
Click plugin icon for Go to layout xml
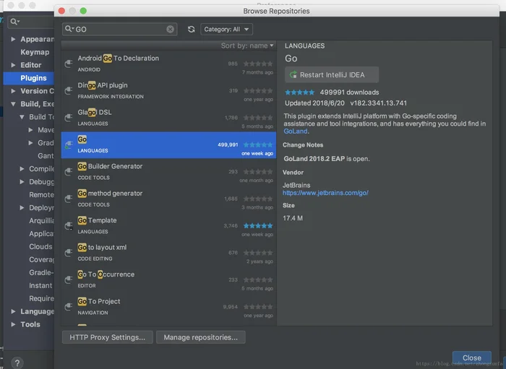pyautogui.click(x=69, y=253)
